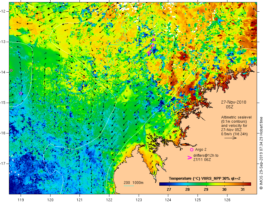Click the colorbar tick label 31
This screenshot has width=263, height=203.
pyautogui.click(x=243, y=190)
